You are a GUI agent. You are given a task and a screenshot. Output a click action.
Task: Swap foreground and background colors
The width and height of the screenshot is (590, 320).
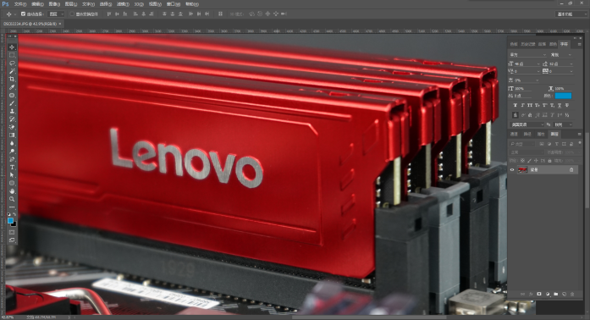coord(14,214)
